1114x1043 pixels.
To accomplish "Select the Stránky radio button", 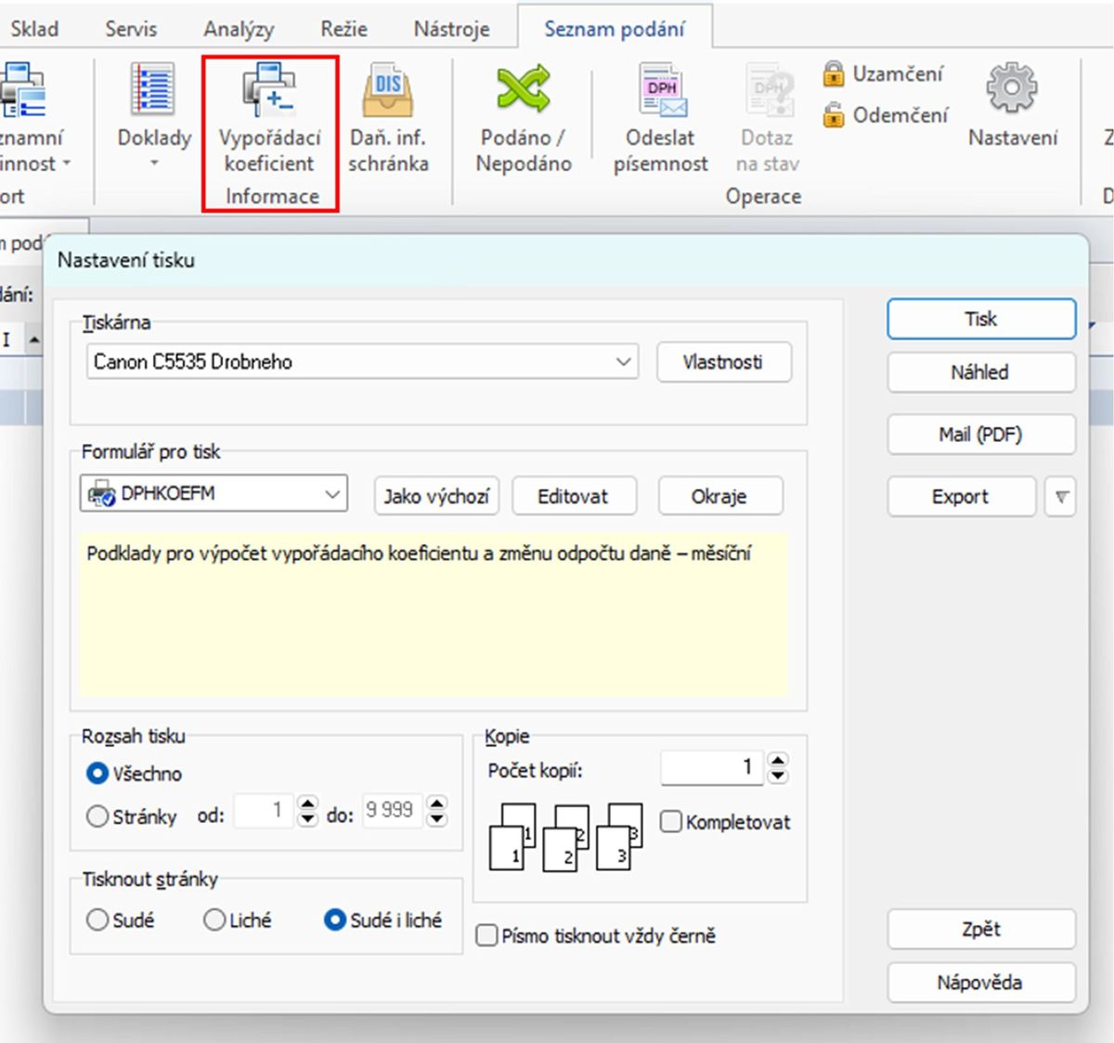I will point(97,816).
